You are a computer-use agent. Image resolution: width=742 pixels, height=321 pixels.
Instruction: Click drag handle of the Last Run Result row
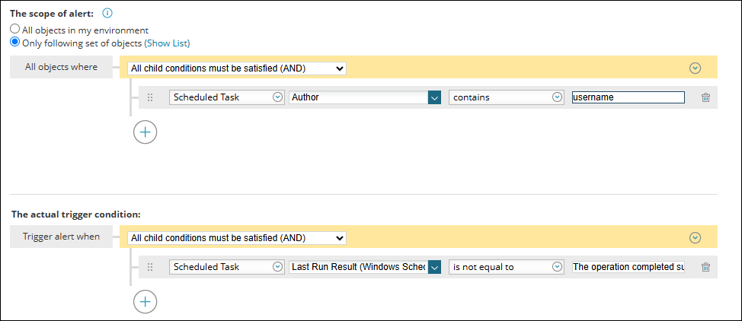point(150,267)
